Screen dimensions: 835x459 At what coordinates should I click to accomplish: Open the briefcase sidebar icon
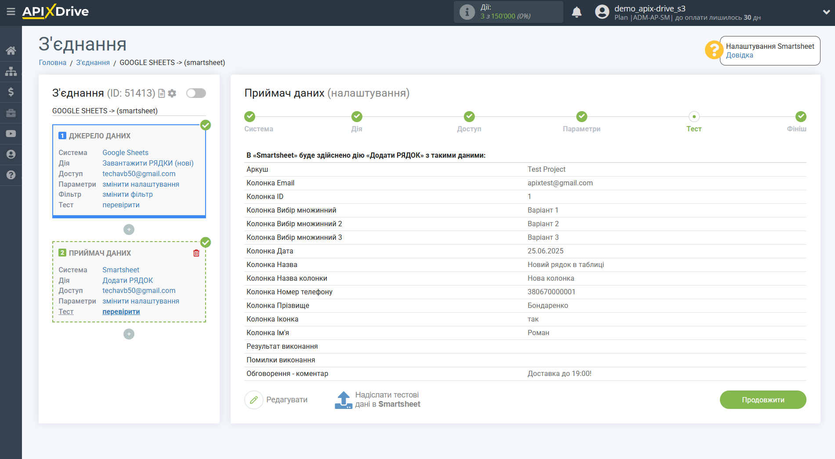click(x=11, y=113)
